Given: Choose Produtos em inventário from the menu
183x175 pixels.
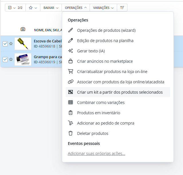Looking at the screenshot, I should click(x=99, y=113).
